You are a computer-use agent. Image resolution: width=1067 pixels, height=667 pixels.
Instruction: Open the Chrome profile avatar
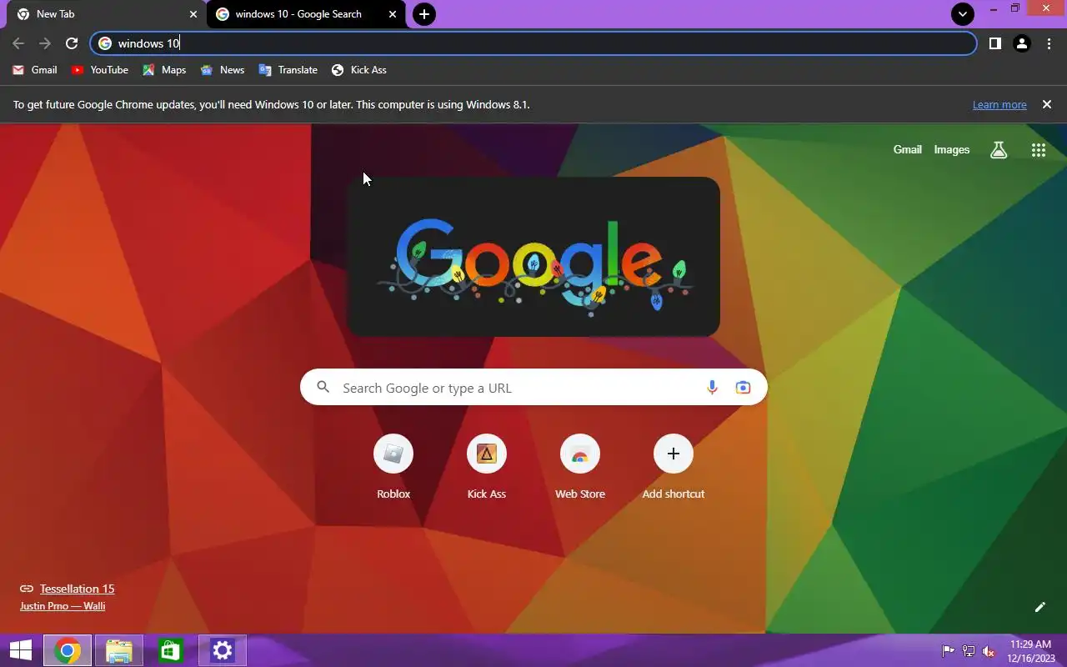[x=1022, y=43]
